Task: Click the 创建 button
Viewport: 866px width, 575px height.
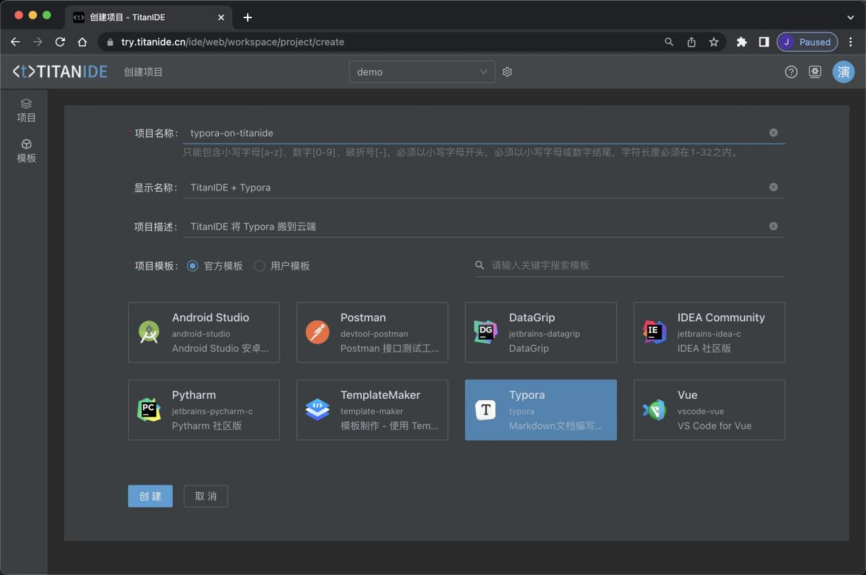Action: [150, 496]
